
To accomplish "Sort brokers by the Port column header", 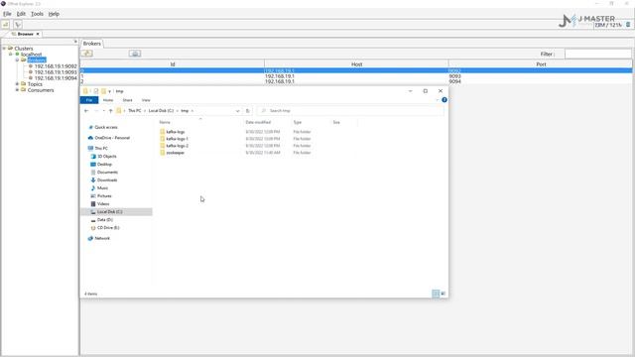I will coord(541,64).
